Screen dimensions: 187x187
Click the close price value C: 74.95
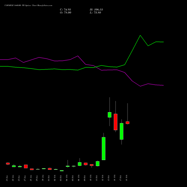[65, 10]
